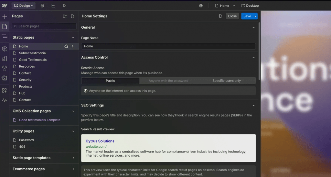Select the Password utility page

point(26,140)
